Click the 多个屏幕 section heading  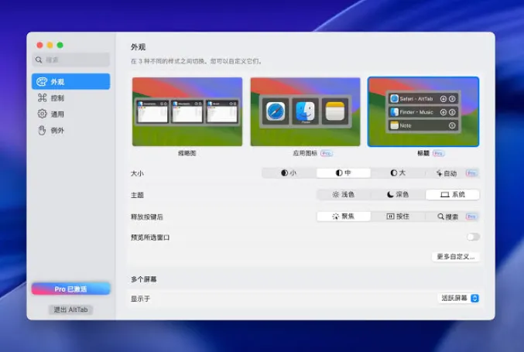(x=144, y=279)
